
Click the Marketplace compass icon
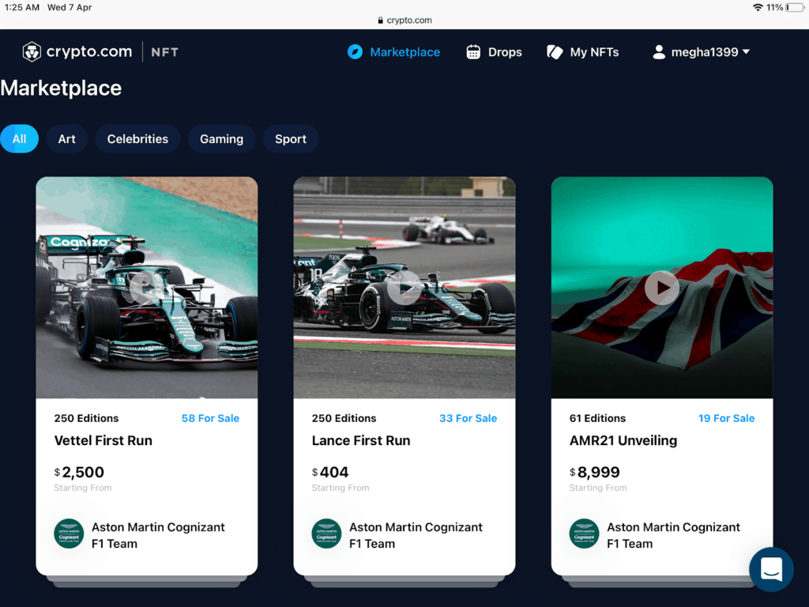[355, 51]
